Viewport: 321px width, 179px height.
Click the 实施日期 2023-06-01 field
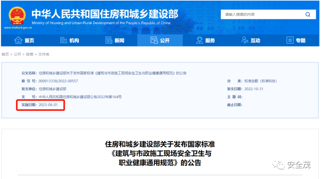(40, 105)
